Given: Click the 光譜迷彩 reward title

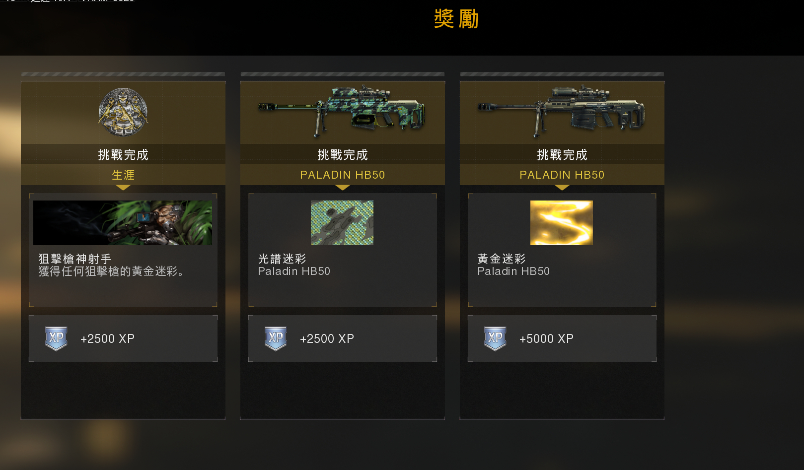Looking at the screenshot, I should 282,259.
